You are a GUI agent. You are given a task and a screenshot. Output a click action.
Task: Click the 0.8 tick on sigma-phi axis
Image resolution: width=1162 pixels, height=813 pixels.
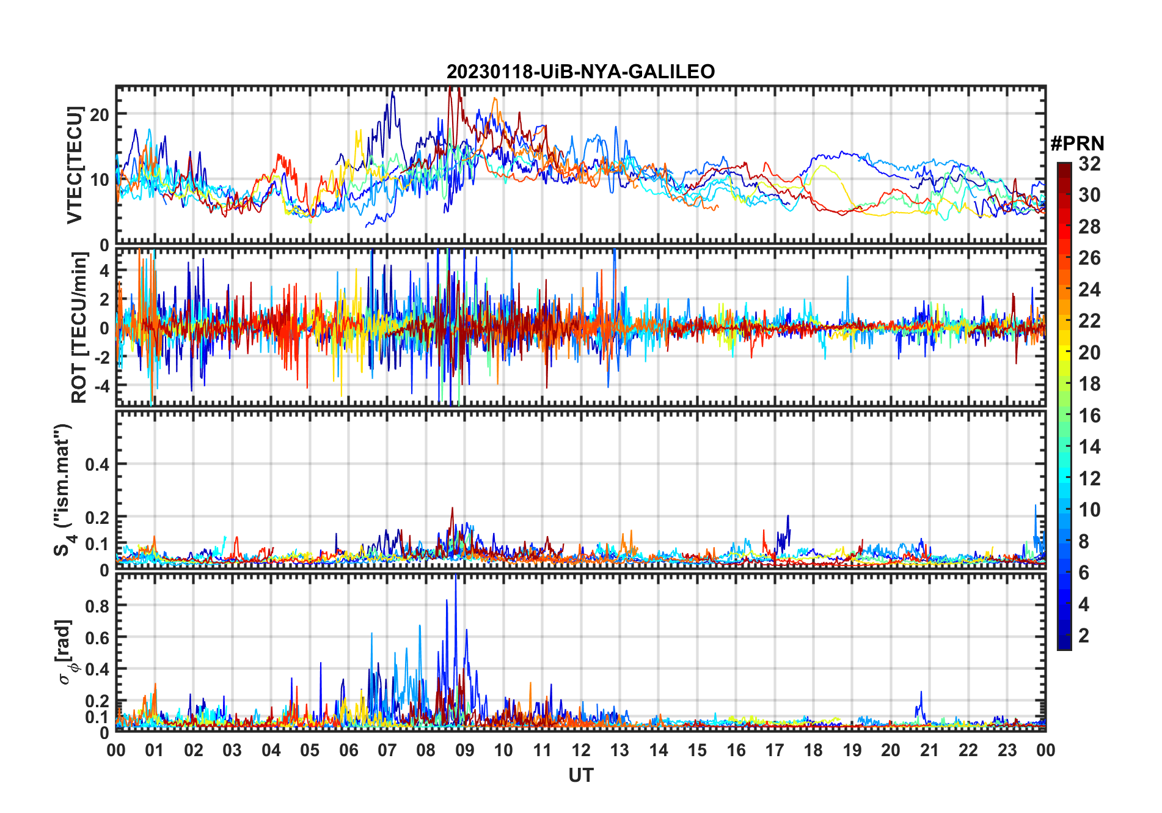pyautogui.click(x=97, y=606)
